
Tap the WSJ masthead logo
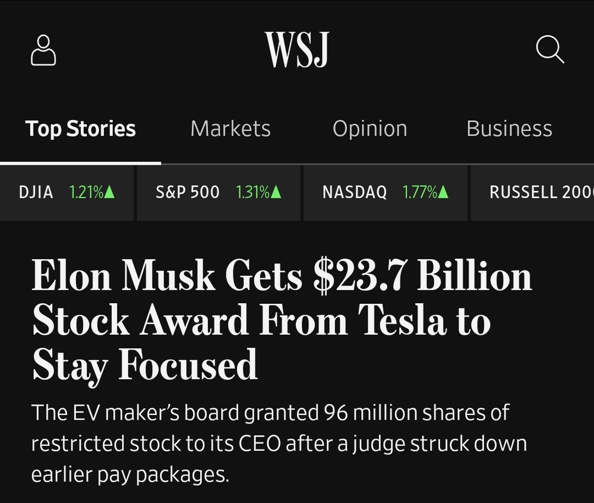(297, 50)
